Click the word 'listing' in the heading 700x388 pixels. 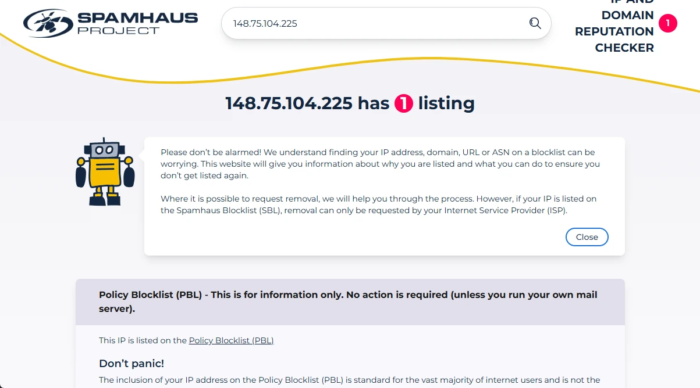coord(446,103)
